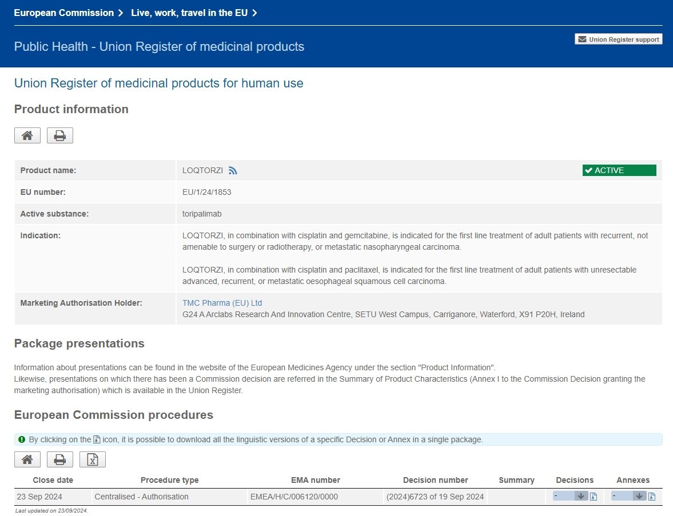Click the Public Health - Union Register title
Screen dimensions: 673x516
[x=159, y=47]
